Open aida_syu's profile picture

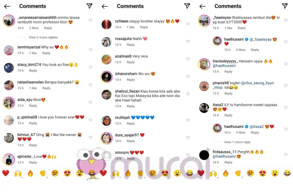pyautogui.click(x=9, y=103)
